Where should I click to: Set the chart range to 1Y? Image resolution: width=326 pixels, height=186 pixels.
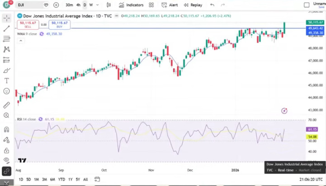(x=71, y=179)
